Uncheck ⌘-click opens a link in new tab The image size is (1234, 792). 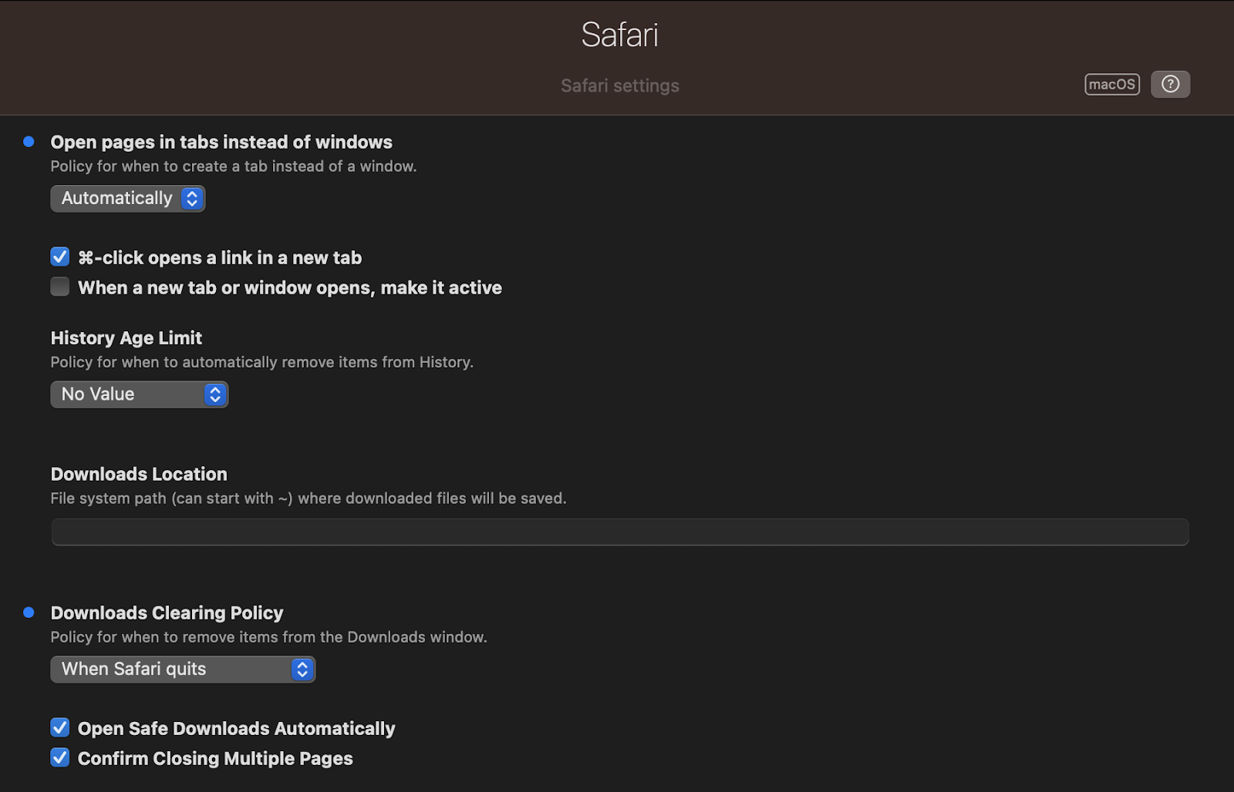point(60,257)
